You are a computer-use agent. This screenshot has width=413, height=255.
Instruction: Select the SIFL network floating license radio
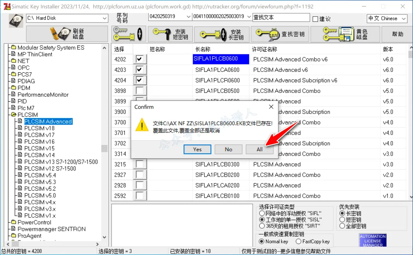coord(262,213)
